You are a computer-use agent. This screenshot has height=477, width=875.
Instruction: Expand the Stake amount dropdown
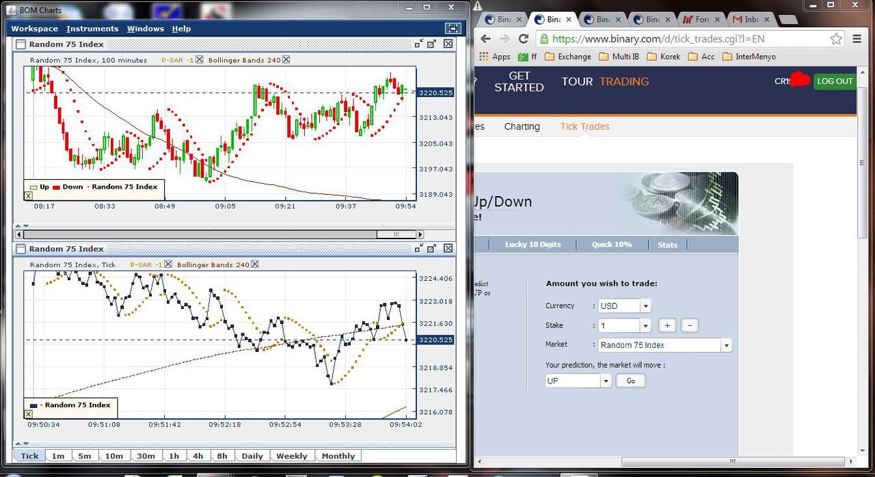[x=645, y=325]
